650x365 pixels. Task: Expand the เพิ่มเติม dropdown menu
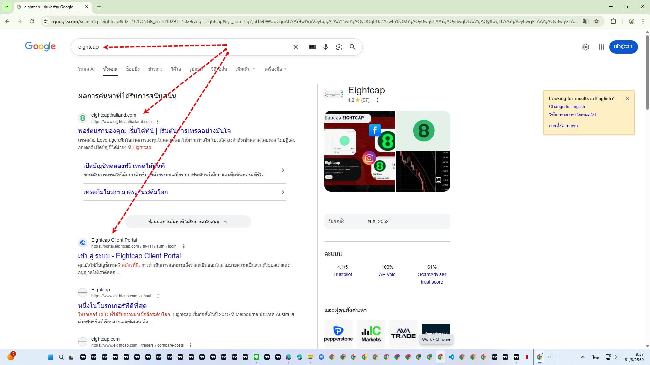pos(245,69)
